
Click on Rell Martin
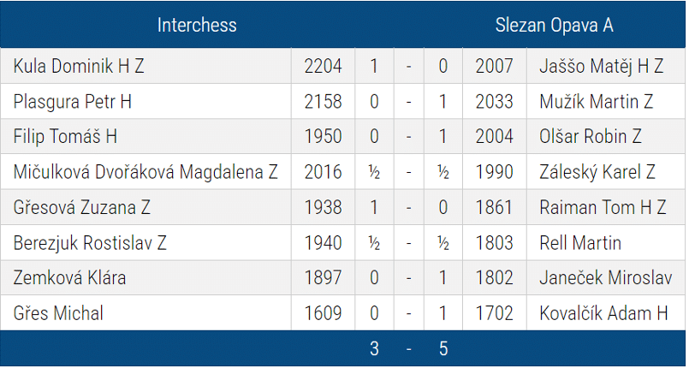(x=580, y=243)
